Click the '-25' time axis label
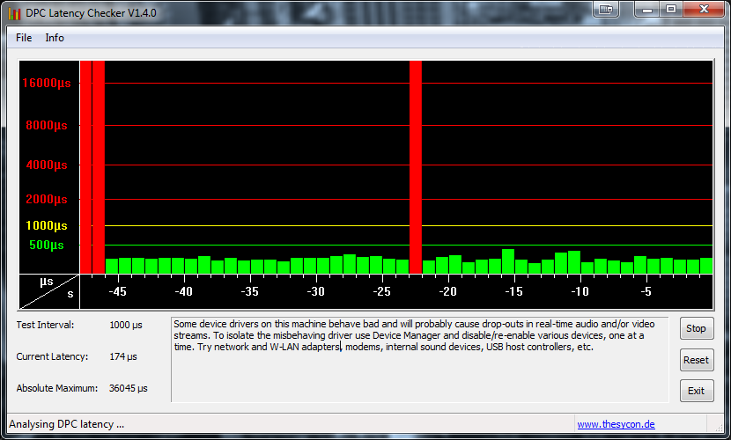The height and width of the screenshot is (440, 731). [x=382, y=291]
